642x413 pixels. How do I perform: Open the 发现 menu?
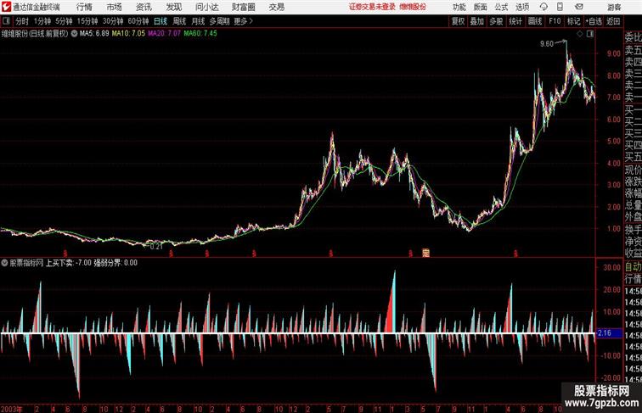click(x=173, y=7)
